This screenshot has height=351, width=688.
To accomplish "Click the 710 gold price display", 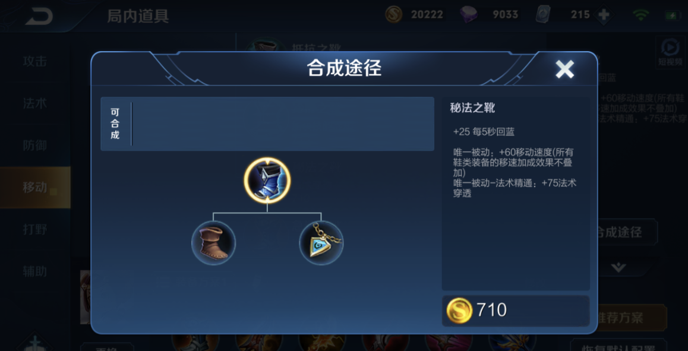I will point(516,311).
